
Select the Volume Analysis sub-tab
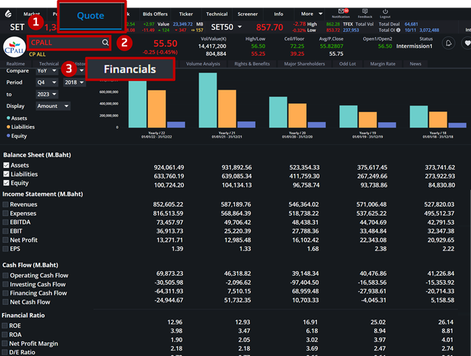pyautogui.click(x=203, y=64)
